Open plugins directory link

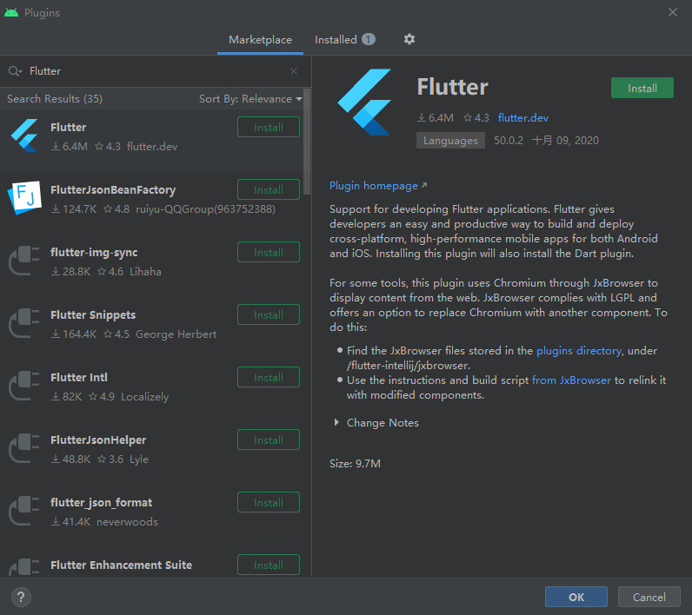pyautogui.click(x=579, y=350)
